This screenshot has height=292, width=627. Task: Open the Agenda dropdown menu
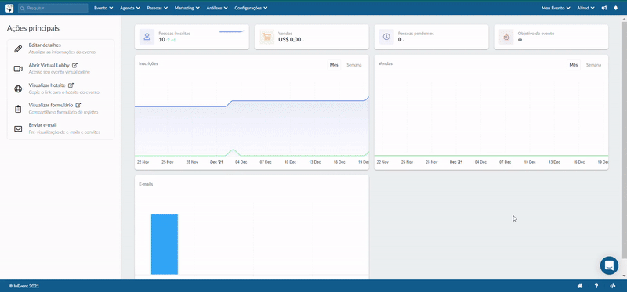tap(130, 8)
